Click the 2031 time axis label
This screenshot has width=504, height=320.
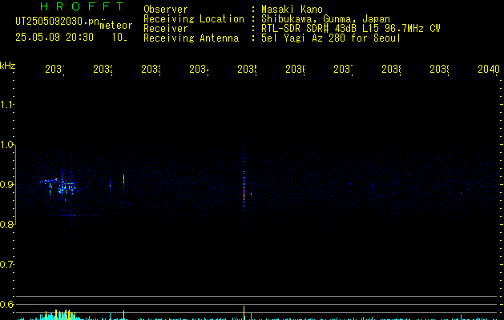point(54,69)
